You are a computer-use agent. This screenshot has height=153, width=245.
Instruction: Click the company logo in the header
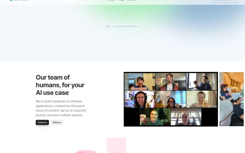[x=19, y=0]
